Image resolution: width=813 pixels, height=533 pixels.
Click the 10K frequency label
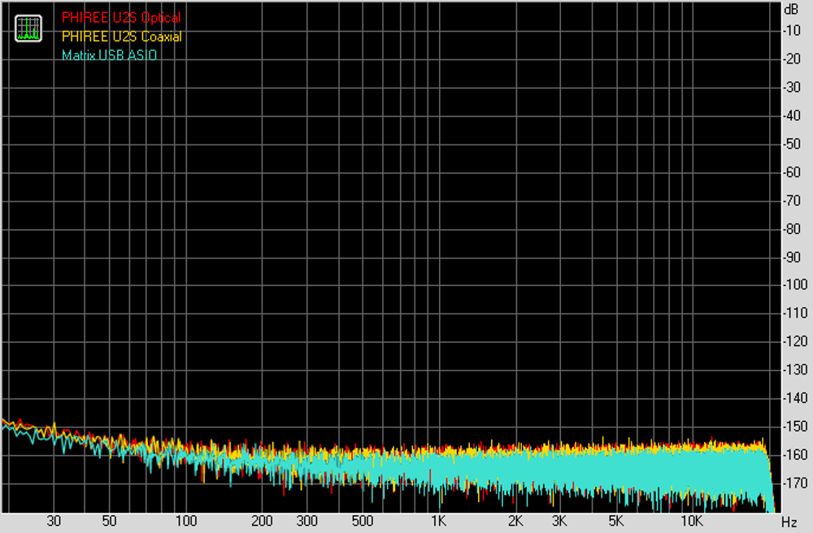click(x=692, y=521)
